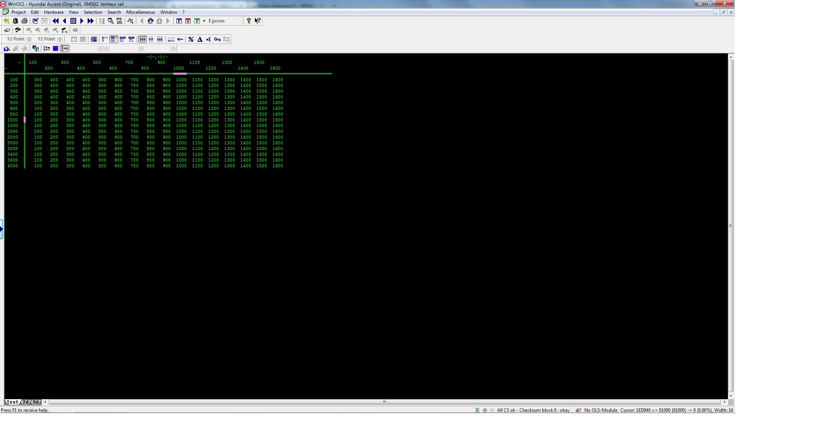Decrease second 12 Point font size spinner
Viewport: 829px width, 447px height.
(60, 41)
